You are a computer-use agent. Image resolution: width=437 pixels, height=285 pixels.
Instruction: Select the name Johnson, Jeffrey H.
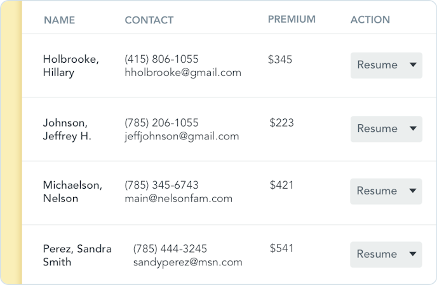pyautogui.click(x=67, y=129)
